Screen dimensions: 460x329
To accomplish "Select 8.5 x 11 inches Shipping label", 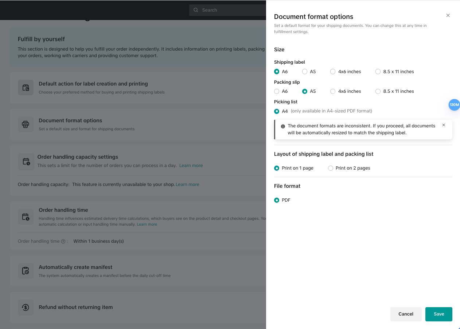I will [378, 72].
